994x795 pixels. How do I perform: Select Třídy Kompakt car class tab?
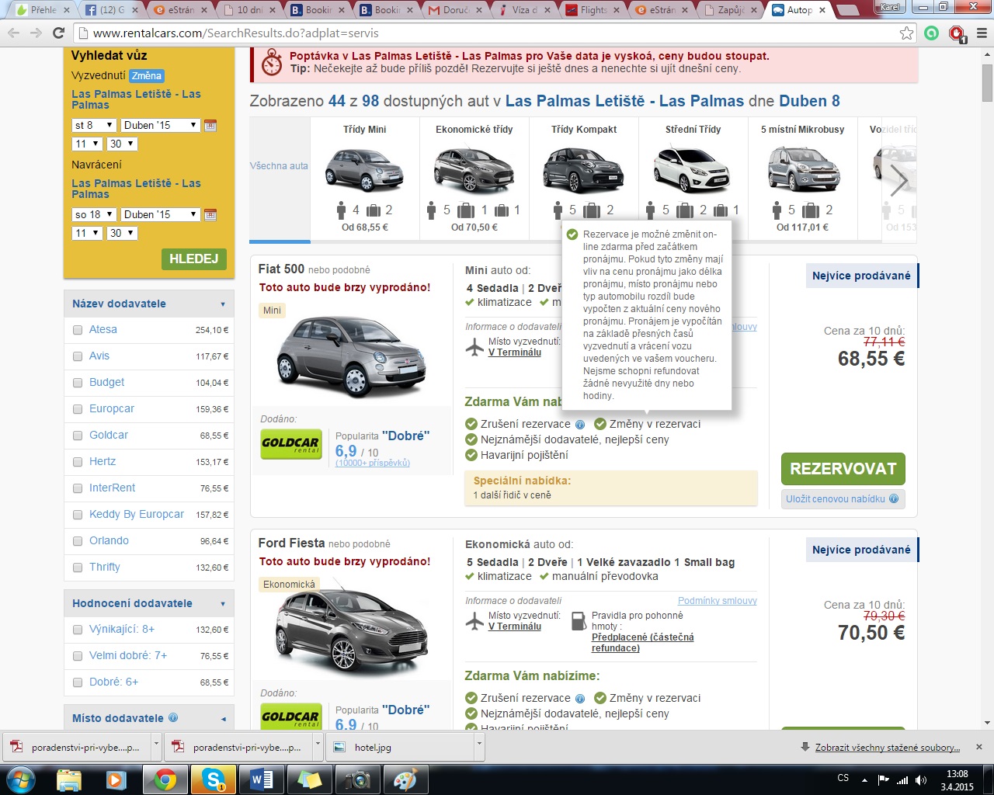pos(584,179)
